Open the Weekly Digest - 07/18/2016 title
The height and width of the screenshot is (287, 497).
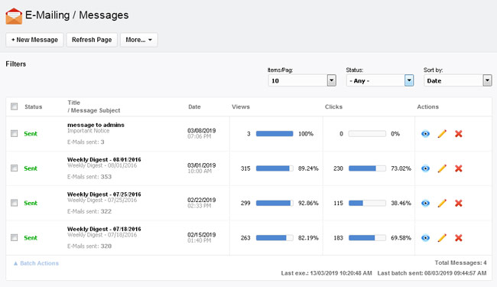[104, 229]
